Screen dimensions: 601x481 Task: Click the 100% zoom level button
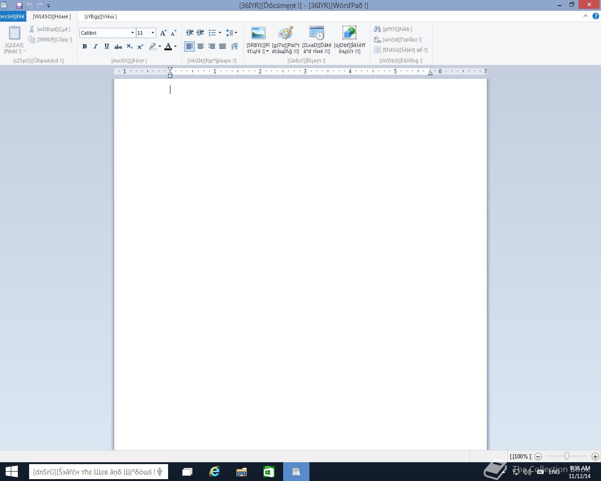(521, 456)
